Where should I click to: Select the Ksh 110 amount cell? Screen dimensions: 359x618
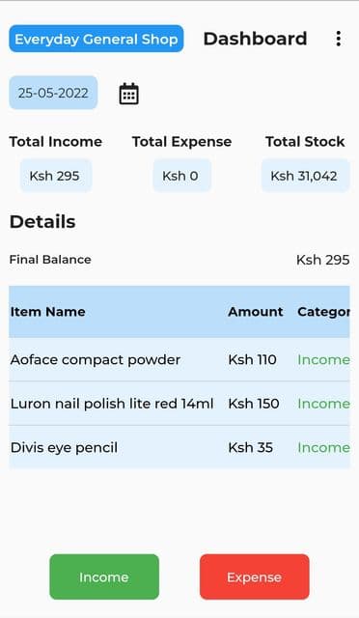coord(252,359)
